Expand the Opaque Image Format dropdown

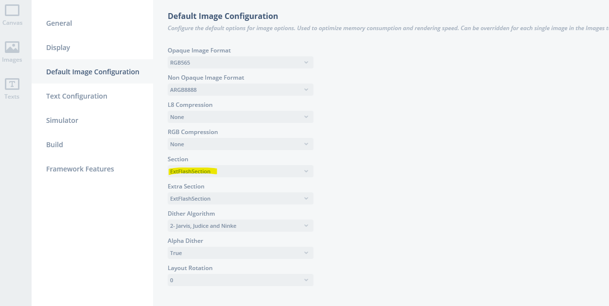[240, 63]
